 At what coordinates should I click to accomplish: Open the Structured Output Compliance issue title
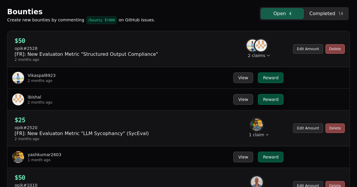click(86, 54)
